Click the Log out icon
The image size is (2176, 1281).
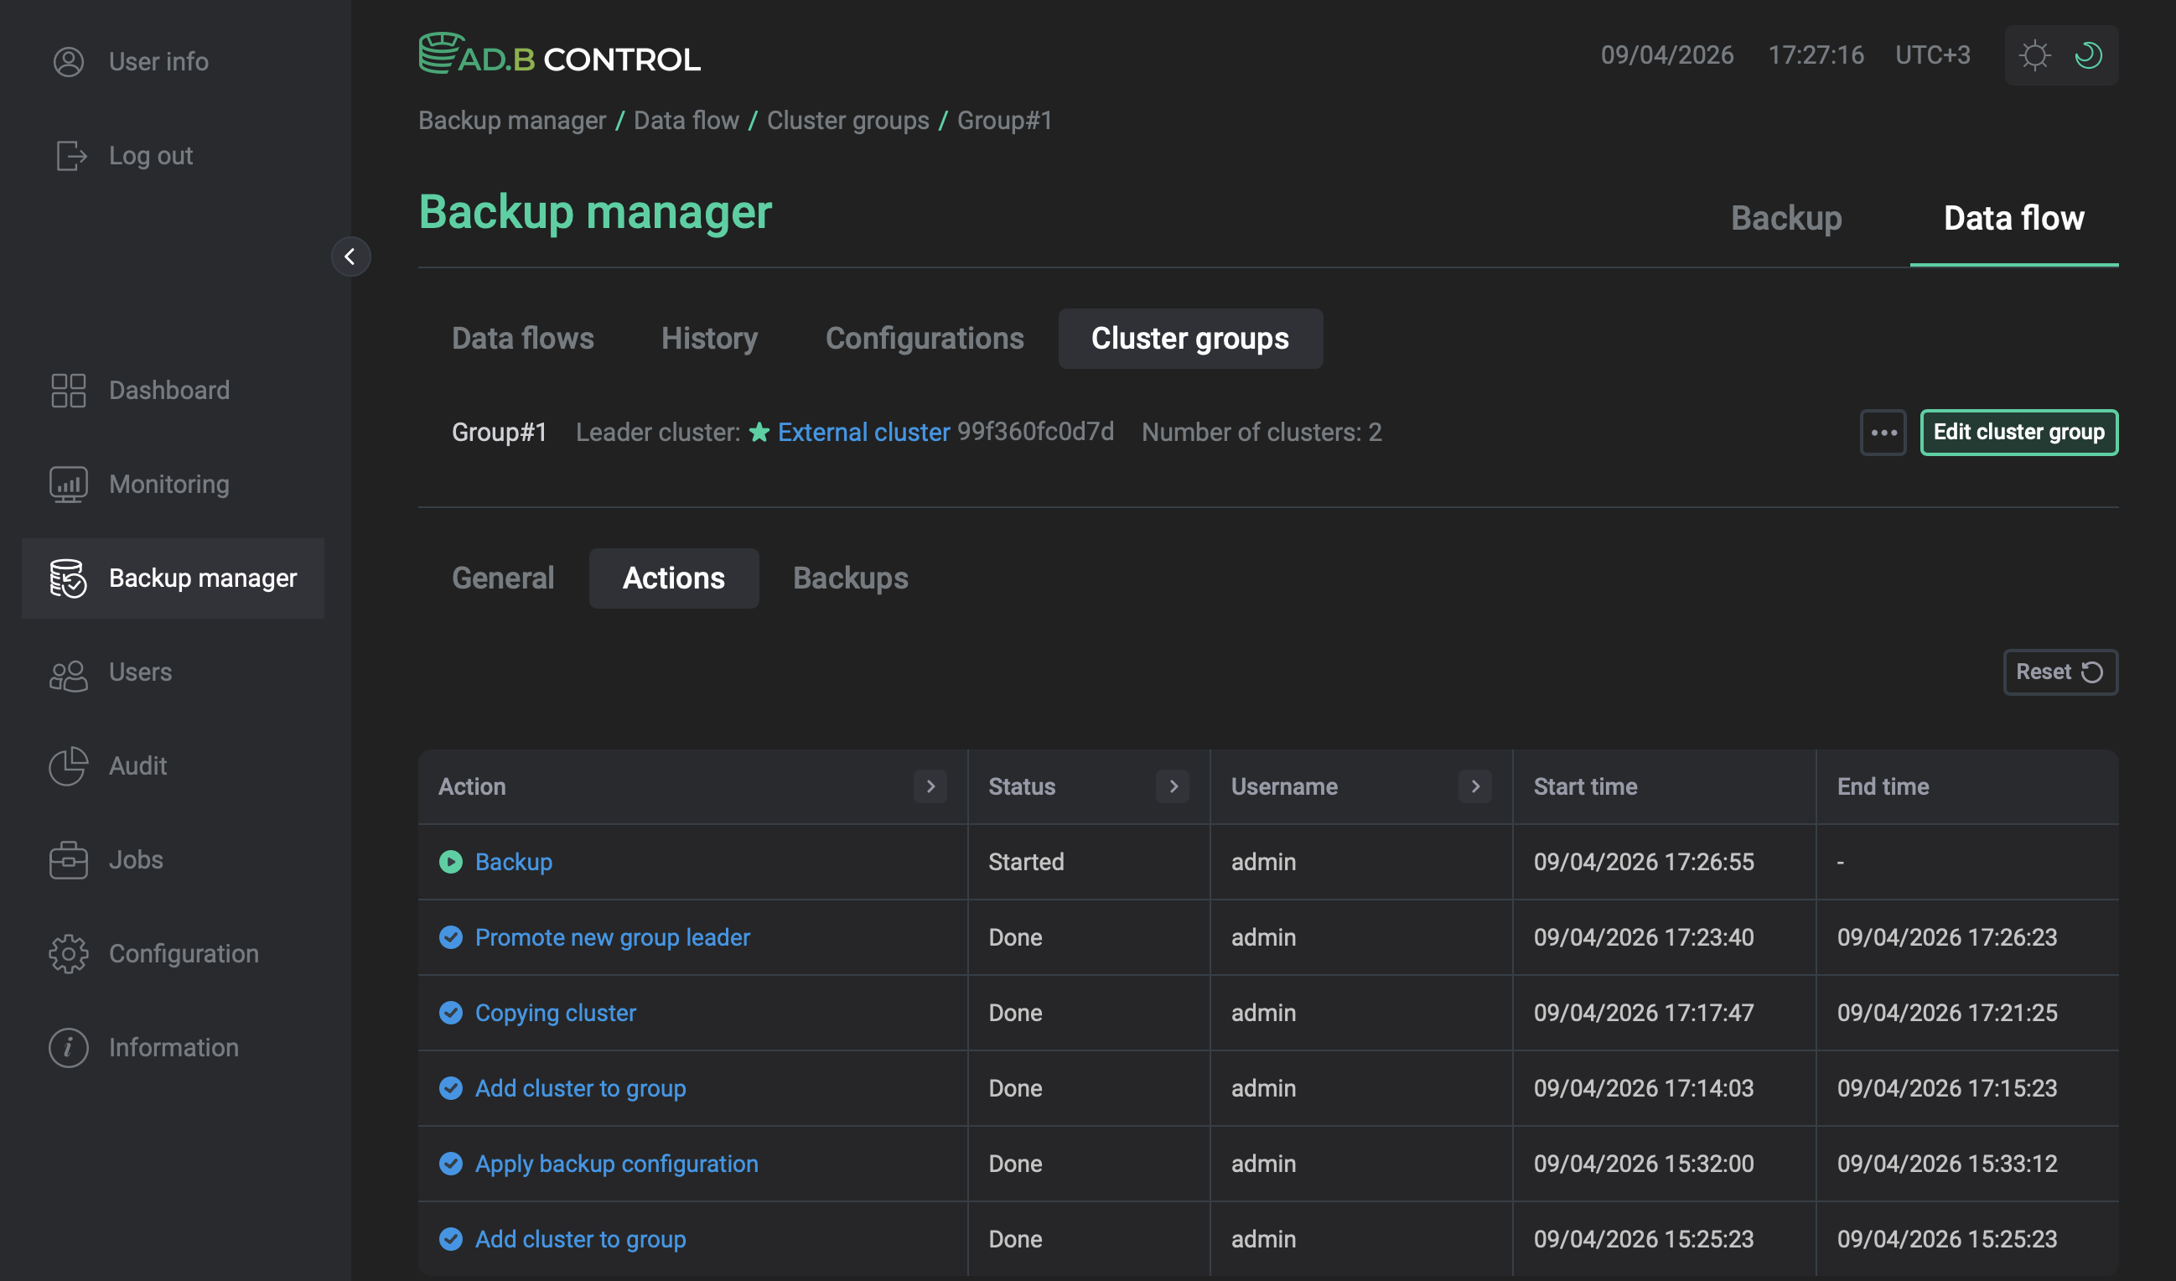click(70, 155)
